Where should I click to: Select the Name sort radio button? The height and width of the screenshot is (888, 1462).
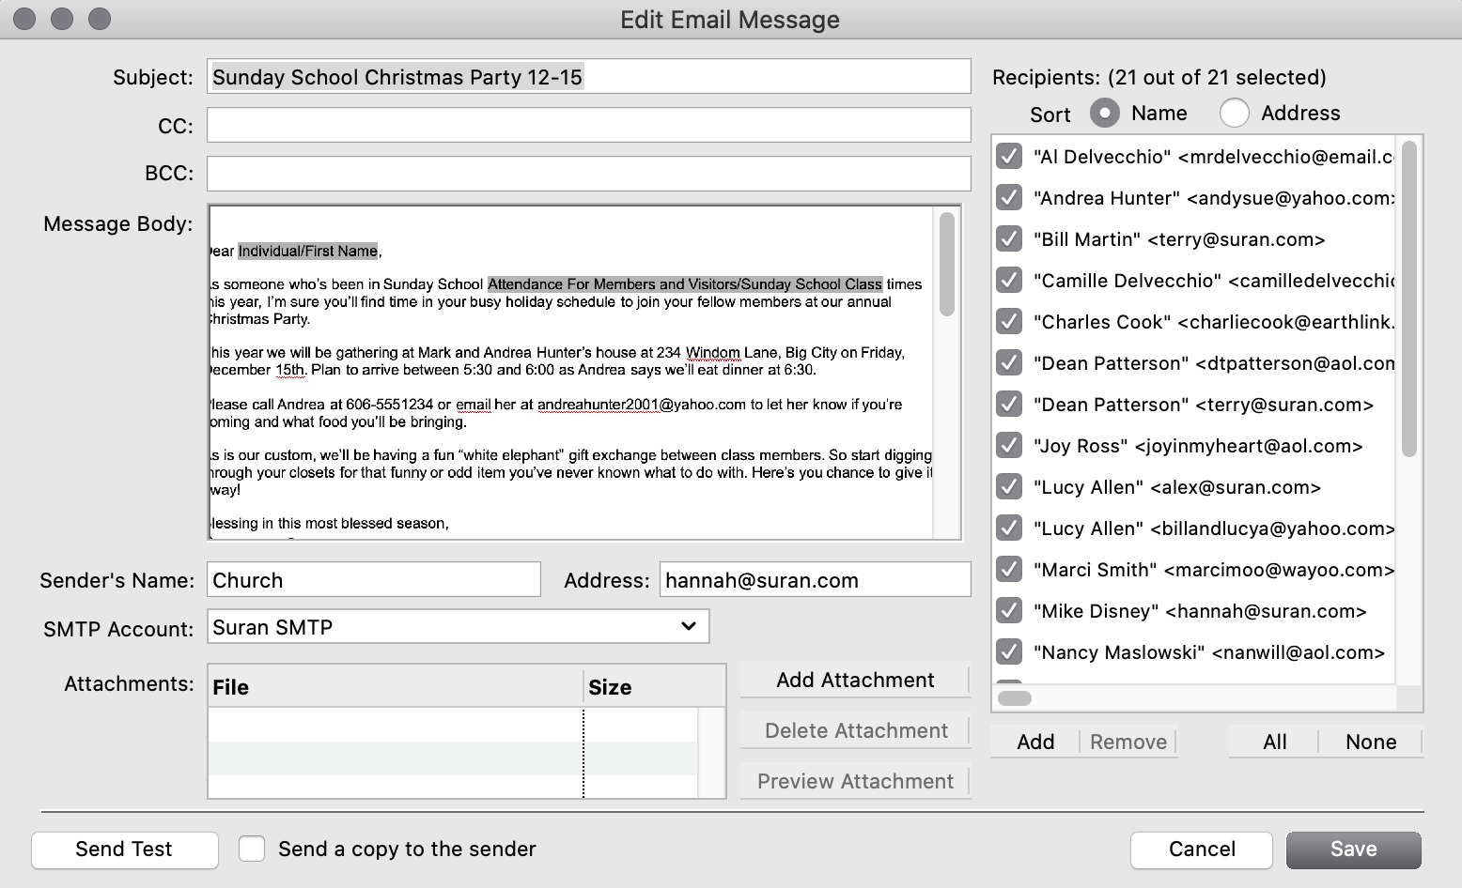click(x=1105, y=113)
